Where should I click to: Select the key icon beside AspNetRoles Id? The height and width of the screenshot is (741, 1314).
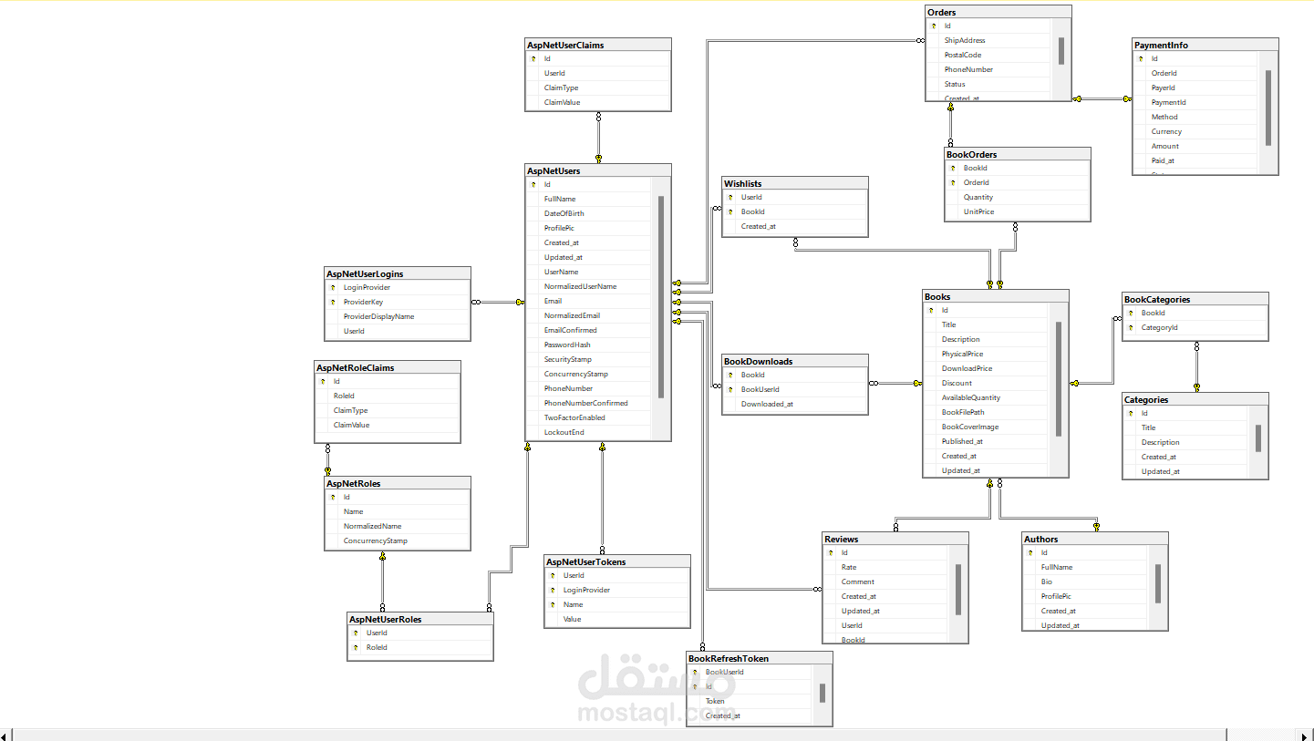(333, 497)
